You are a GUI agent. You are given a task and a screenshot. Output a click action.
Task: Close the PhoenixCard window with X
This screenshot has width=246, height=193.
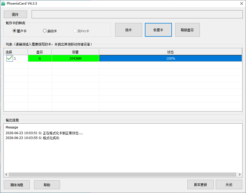click(x=242, y=4)
